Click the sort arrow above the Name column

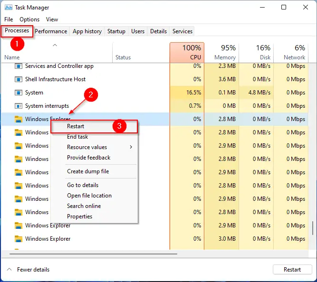55,45
